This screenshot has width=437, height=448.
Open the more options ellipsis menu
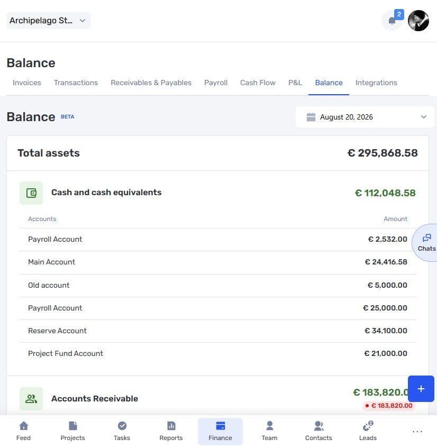click(x=417, y=432)
